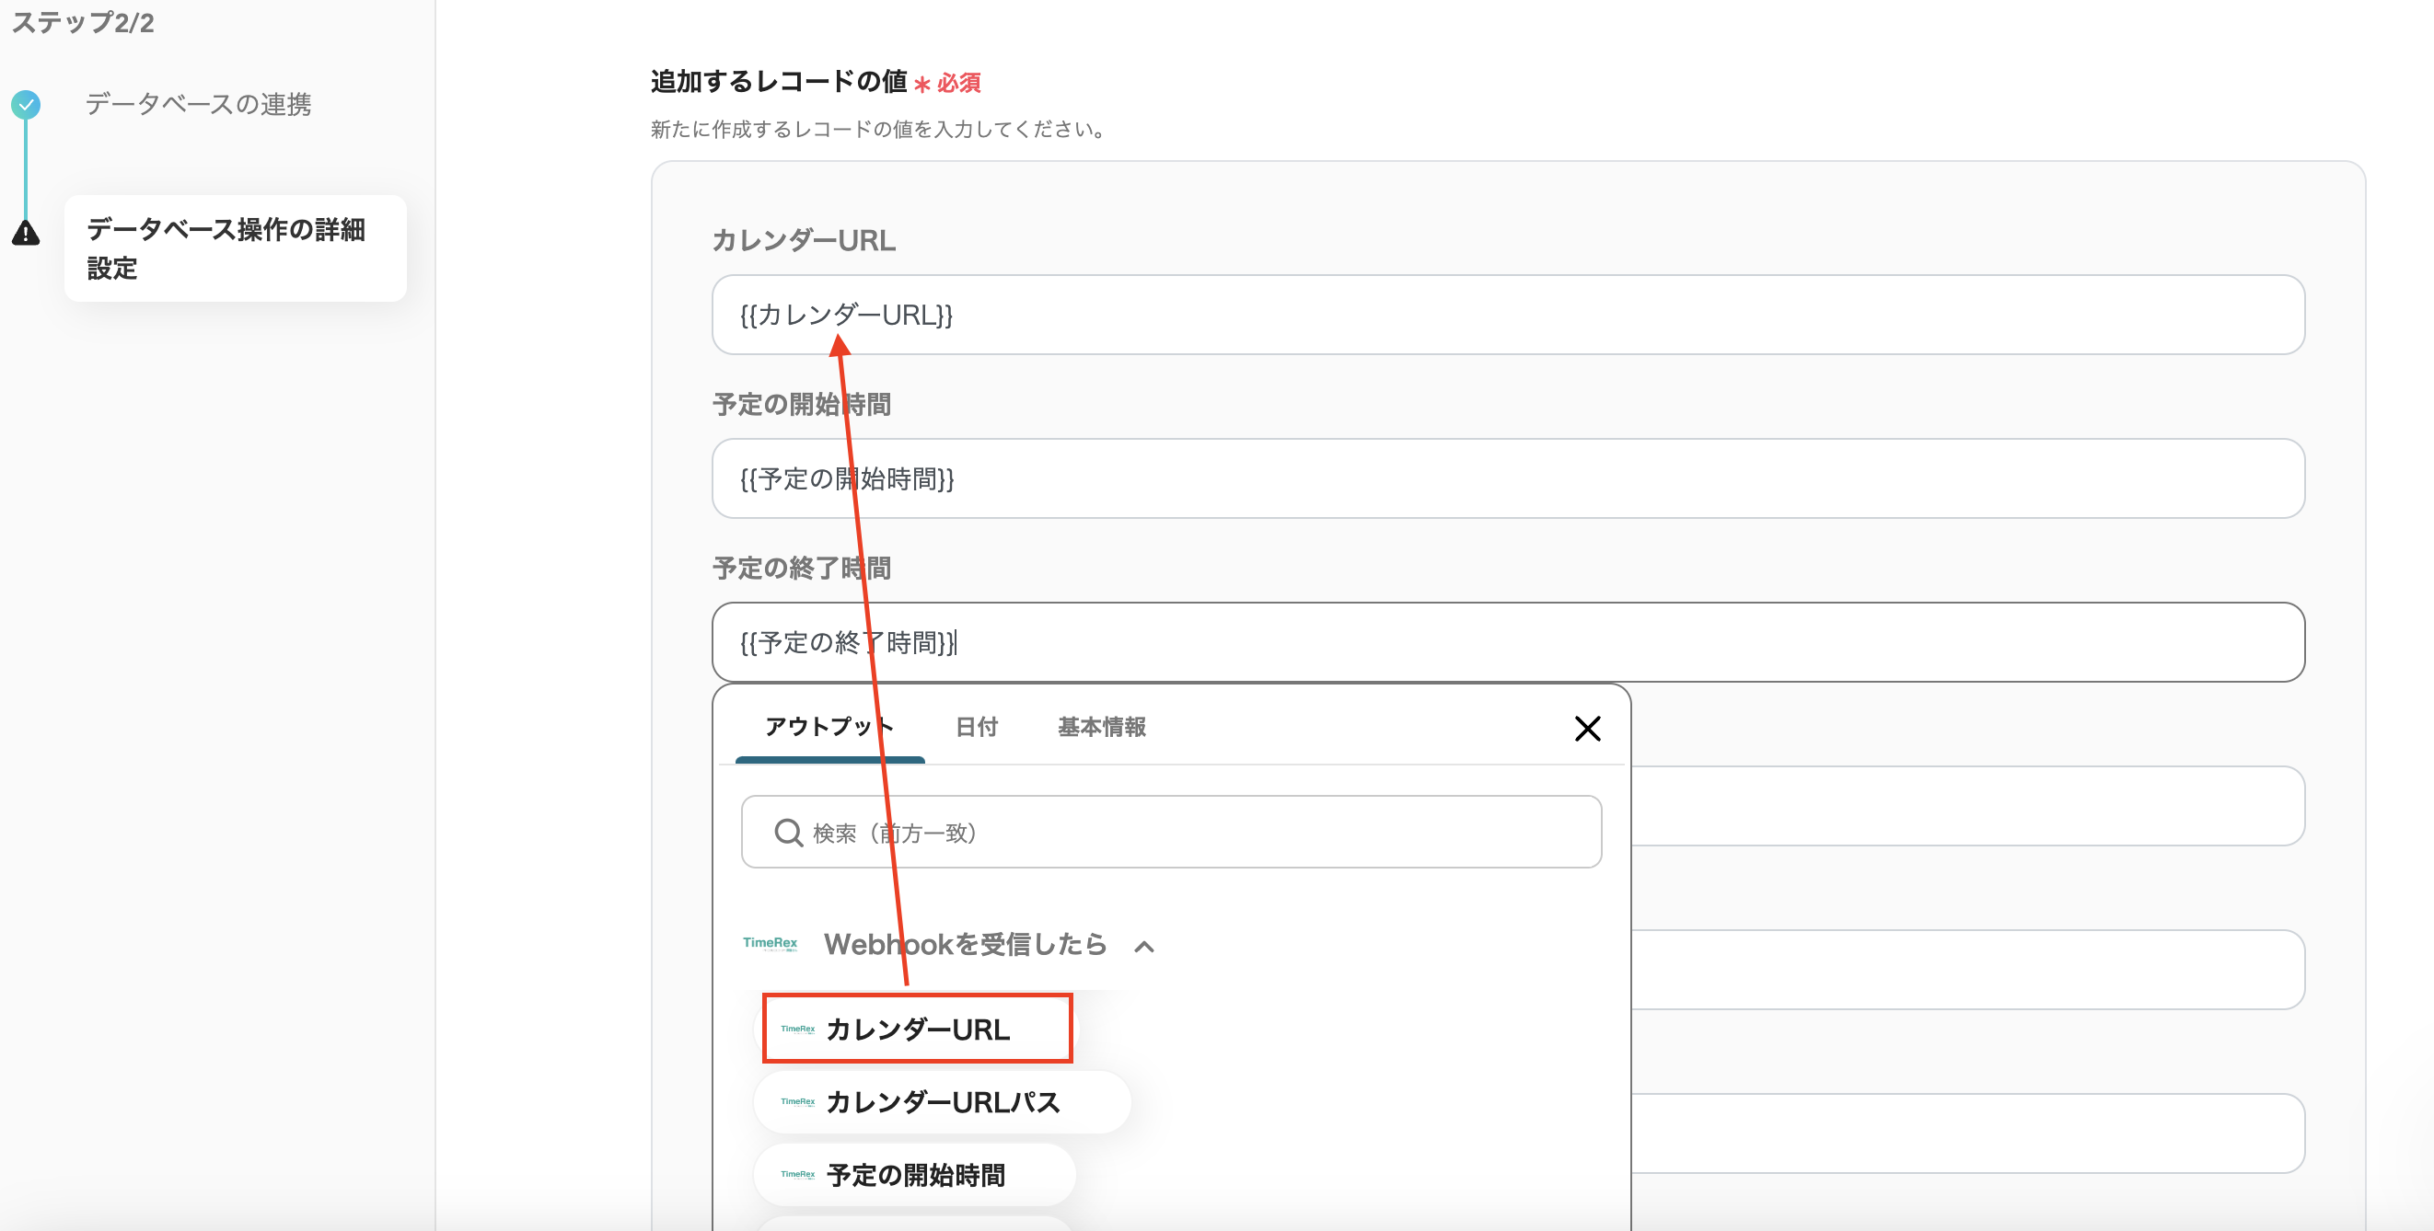This screenshot has width=2434, height=1231.
Task: Switch to the 日付 tab
Action: pyautogui.click(x=976, y=727)
